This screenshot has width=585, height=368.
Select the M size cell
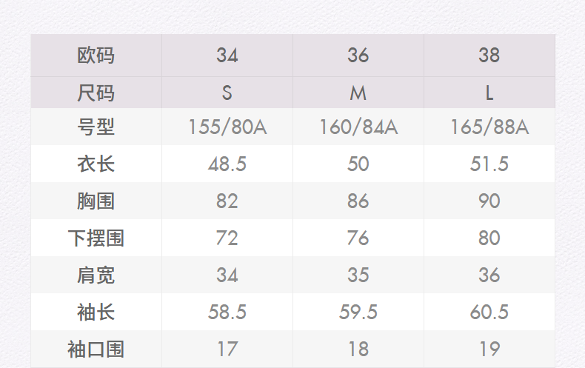pyautogui.click(x=358, y=93)
